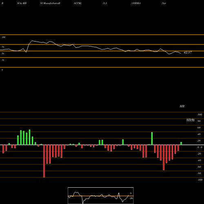This screenshot has width=204, height=204.
Task: Click the 70 level label on the RSI chart
Action: 3,47
